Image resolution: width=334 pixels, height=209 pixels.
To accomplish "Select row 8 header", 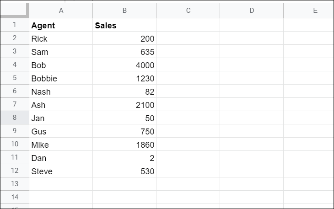I will coord(14,118).
